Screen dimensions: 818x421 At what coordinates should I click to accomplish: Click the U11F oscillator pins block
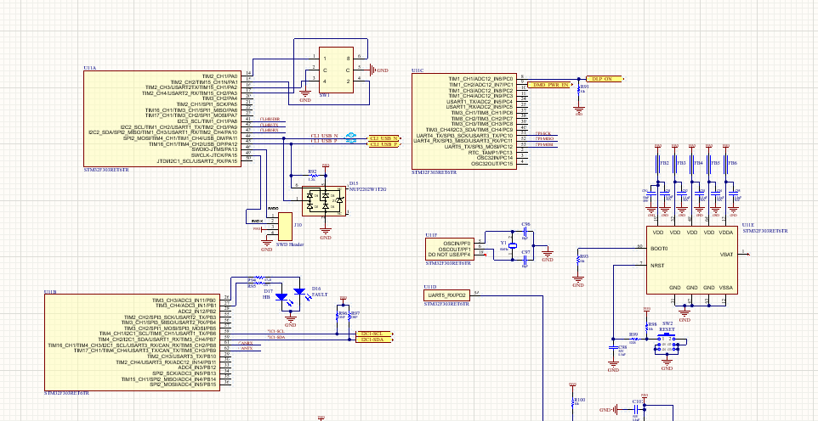(x=449, y=249)
